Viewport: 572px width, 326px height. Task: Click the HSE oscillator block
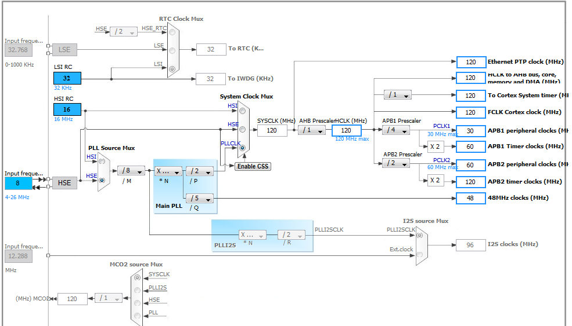pos(64,182)
